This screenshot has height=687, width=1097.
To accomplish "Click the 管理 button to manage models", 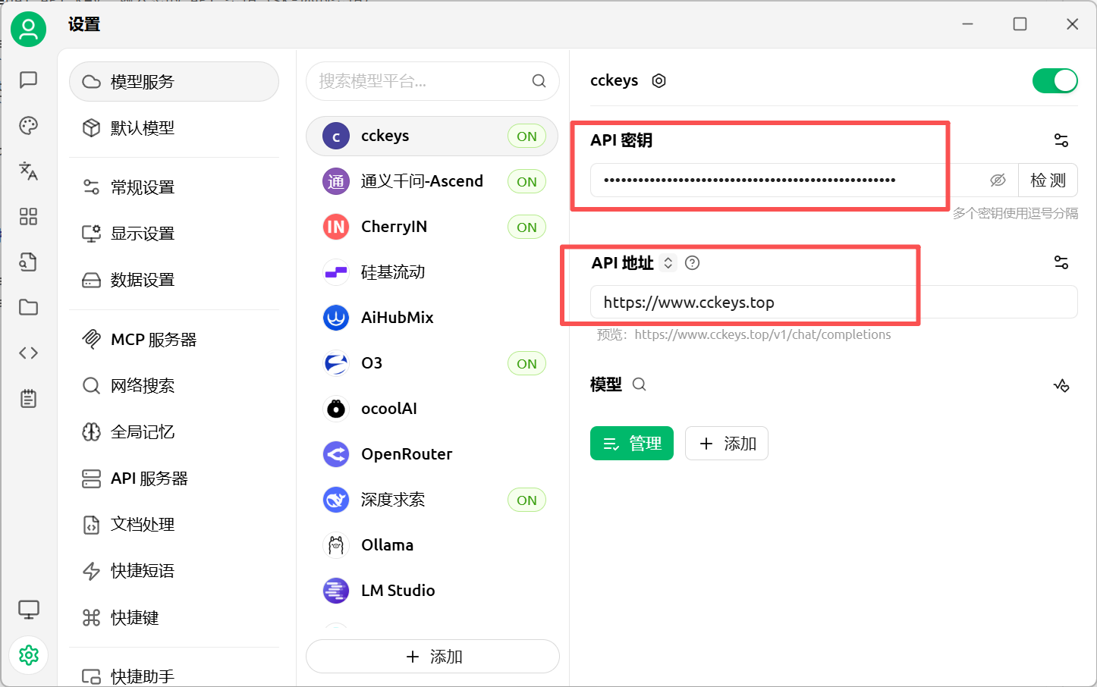I will point(632,443).
